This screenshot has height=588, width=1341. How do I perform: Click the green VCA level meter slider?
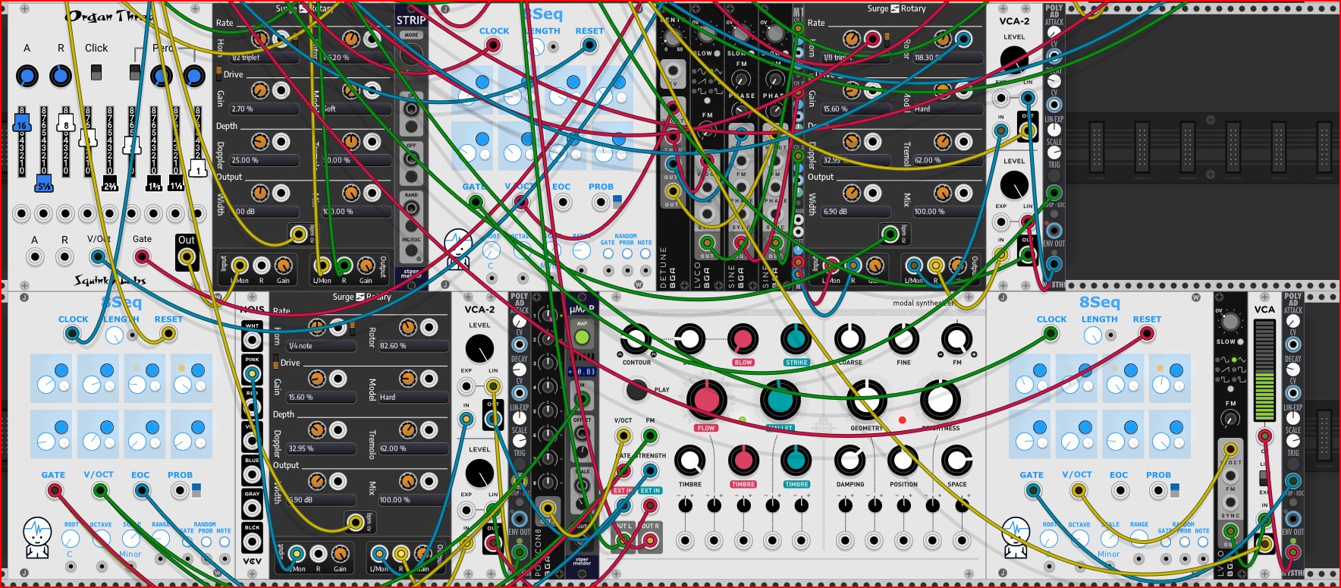(x=1264, y=370)
